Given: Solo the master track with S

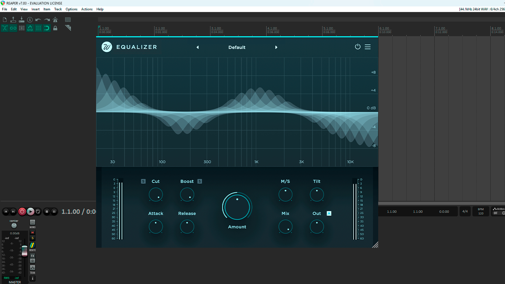Looking at the screenshot, I should point(33,238).
